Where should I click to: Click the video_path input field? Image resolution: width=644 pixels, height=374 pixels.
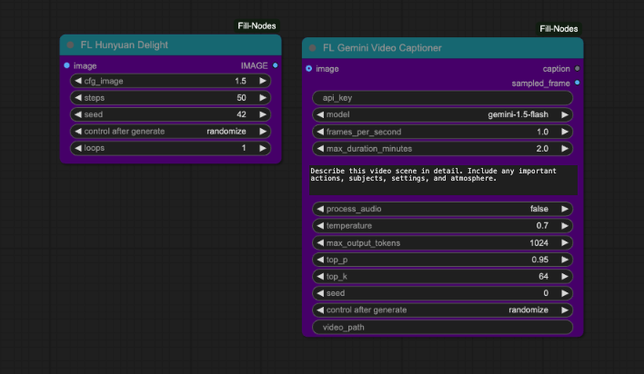click(x=442, y=327)
